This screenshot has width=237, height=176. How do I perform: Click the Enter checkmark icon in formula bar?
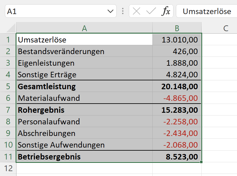(x=151, y=11)
